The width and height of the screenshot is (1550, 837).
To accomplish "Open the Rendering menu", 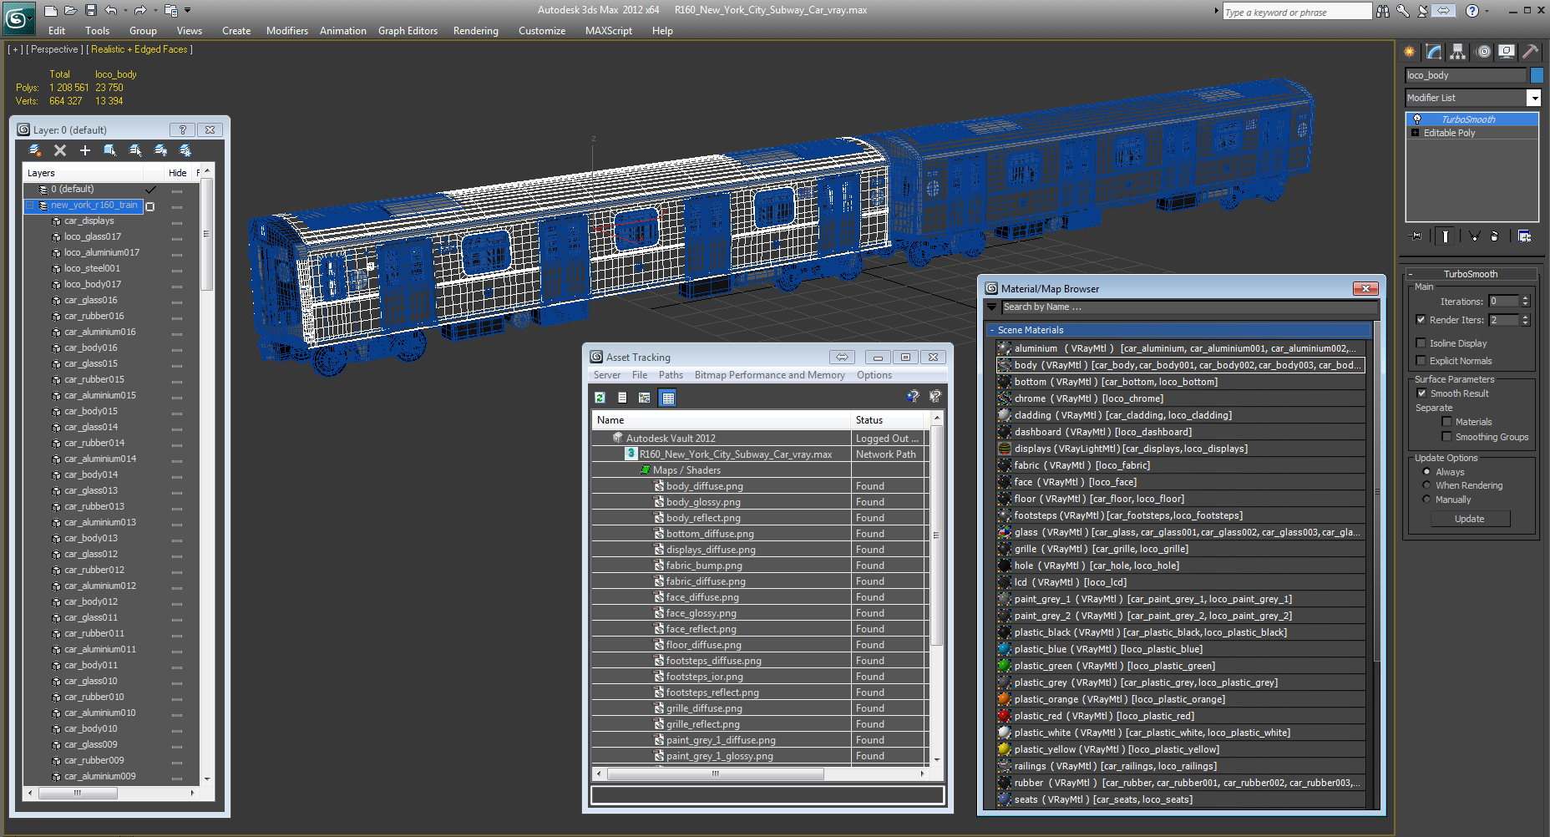I will (475, 31).
